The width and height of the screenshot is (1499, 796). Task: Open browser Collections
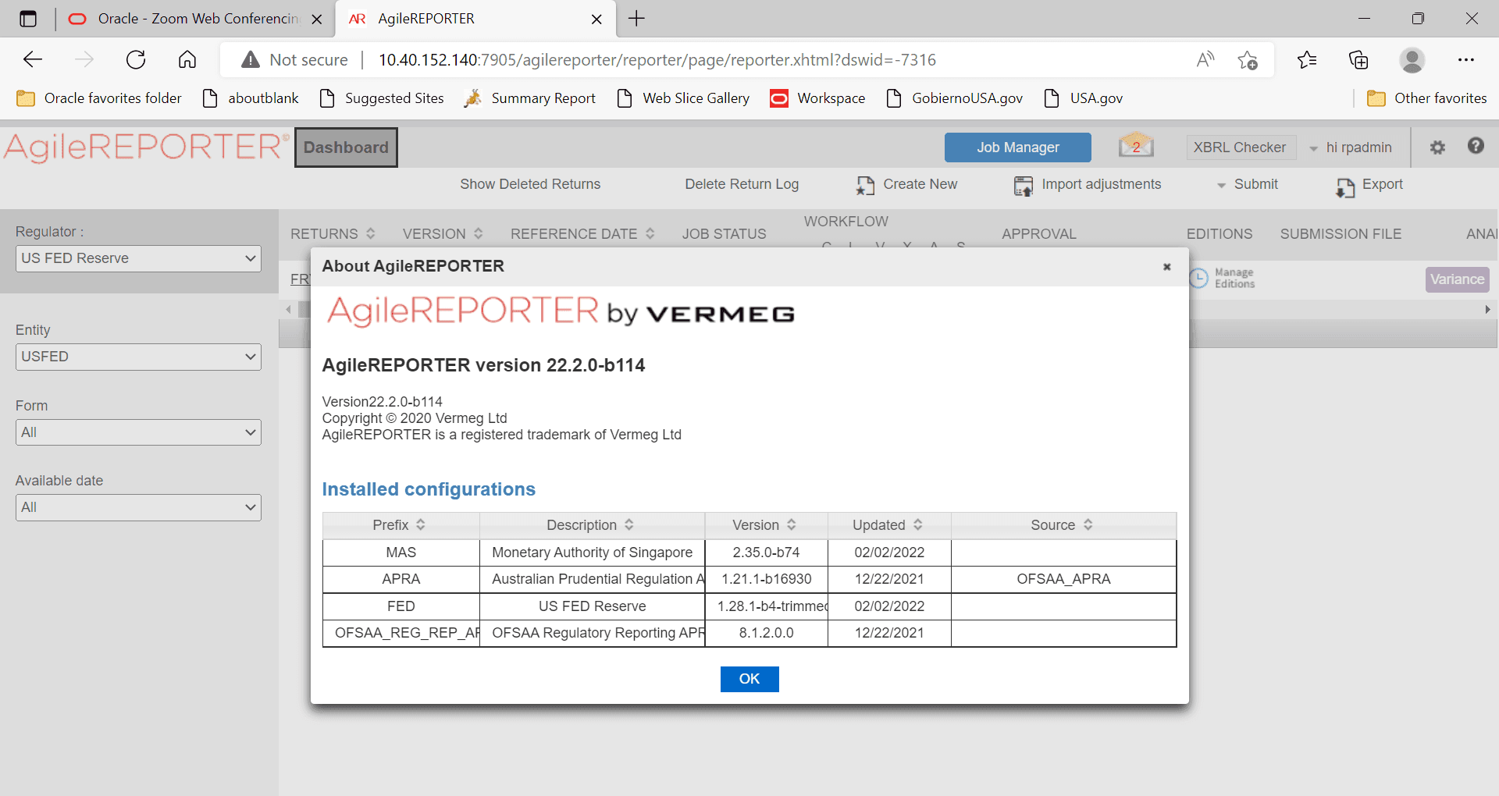pyautogui.click(x=1358, y=60)
